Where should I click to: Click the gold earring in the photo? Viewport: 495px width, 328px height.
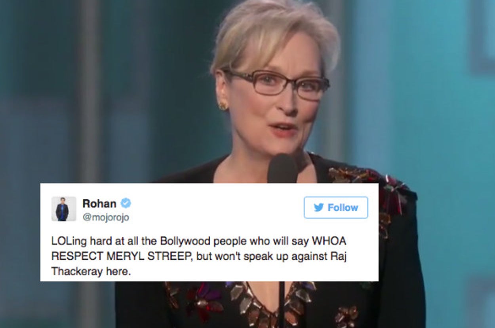(x=223, y=106)
